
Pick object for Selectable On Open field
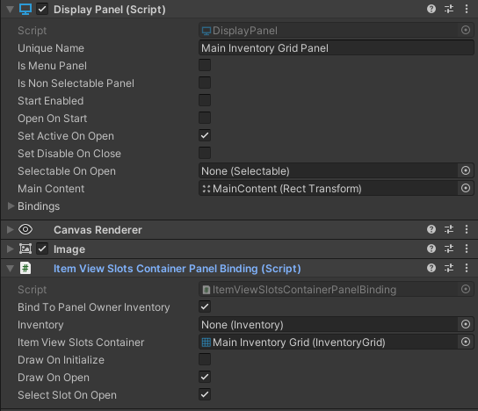pos(466,170)
